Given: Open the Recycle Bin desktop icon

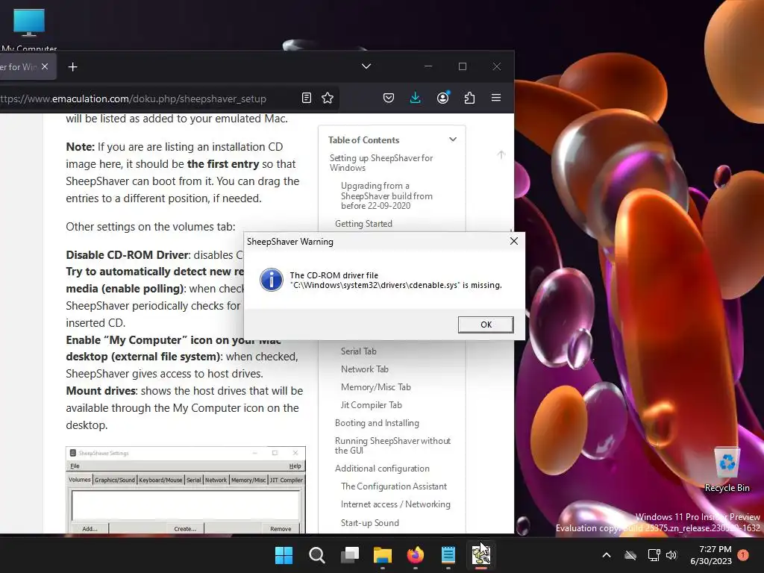Looking at the screenshot, I should (727, 470).
